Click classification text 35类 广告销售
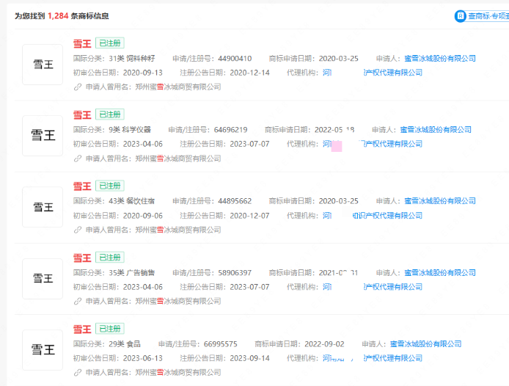509x386 pixels. click(x=132, y=272)
